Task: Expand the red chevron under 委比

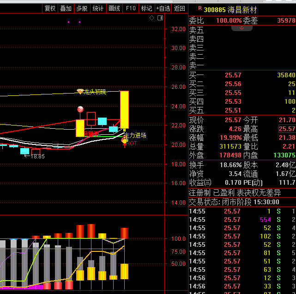Action: [x=242, y=28]
